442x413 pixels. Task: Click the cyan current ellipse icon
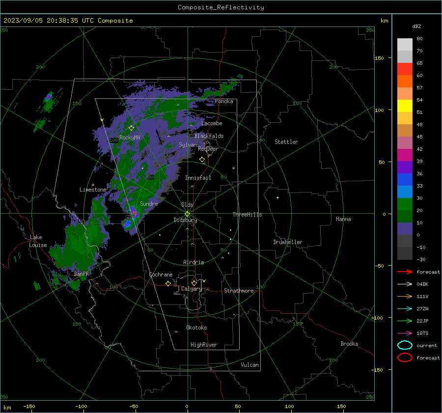click(405, 345)
